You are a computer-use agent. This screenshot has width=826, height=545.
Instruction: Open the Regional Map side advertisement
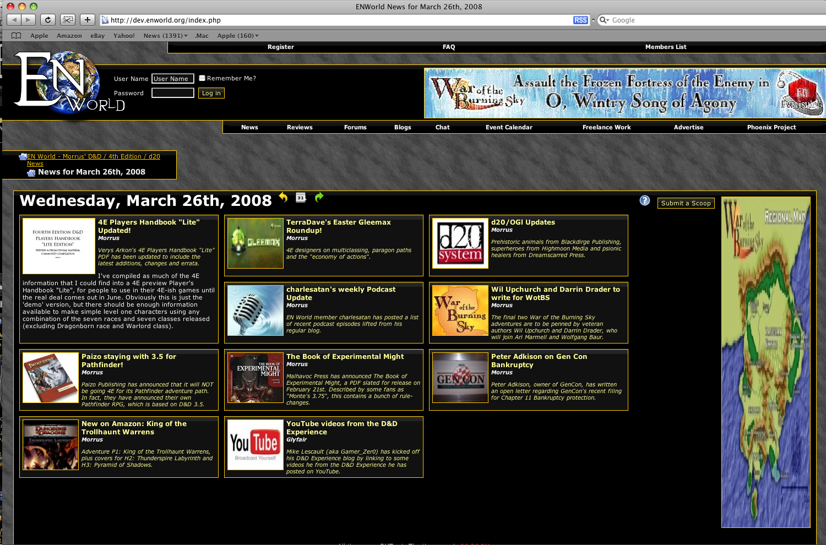[x=766, y=362]
